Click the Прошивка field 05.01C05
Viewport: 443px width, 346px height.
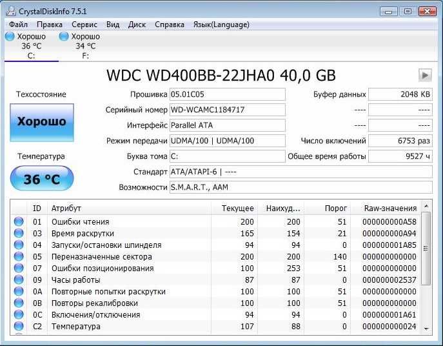pos(227,94)
